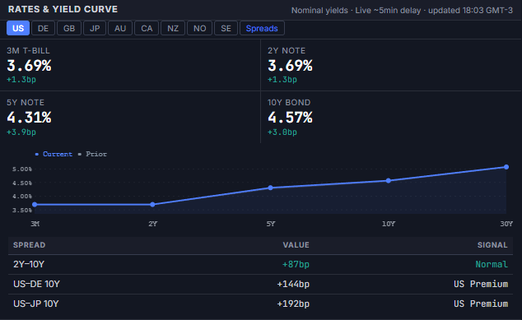Viewport: 522px width, 320px height.
Task: Click the 4.00% y-axis label
Action: tap(22, 197)
